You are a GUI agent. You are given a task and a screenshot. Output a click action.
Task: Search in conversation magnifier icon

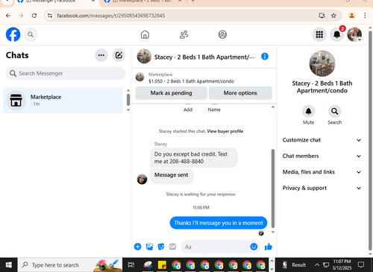[334, 111]
